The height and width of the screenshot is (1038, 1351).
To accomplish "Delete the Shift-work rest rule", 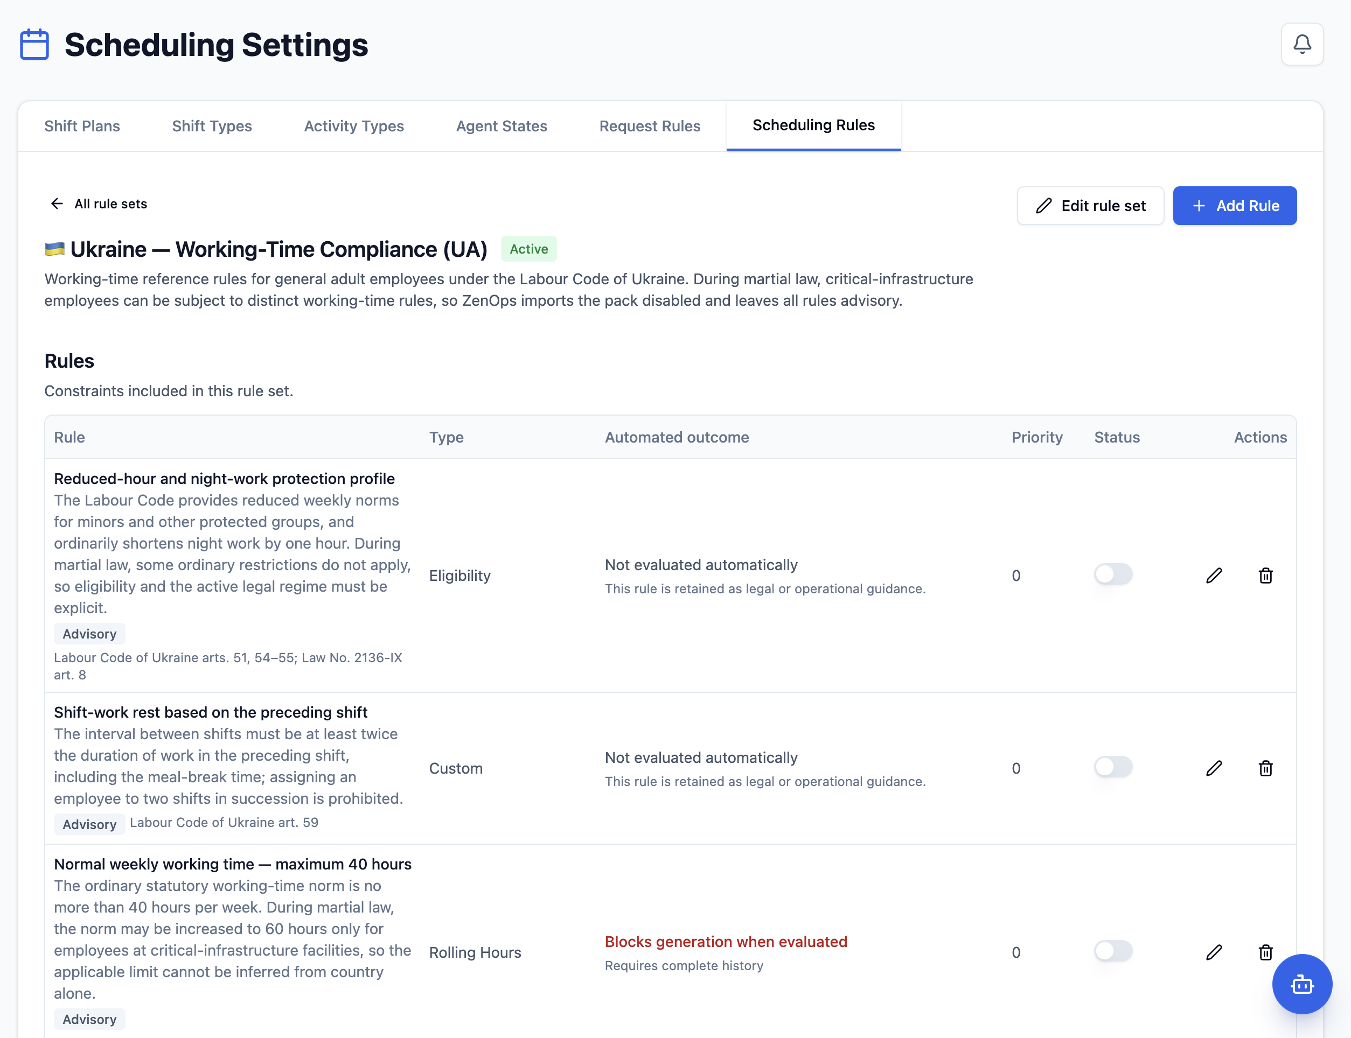I will [1265, 768].
